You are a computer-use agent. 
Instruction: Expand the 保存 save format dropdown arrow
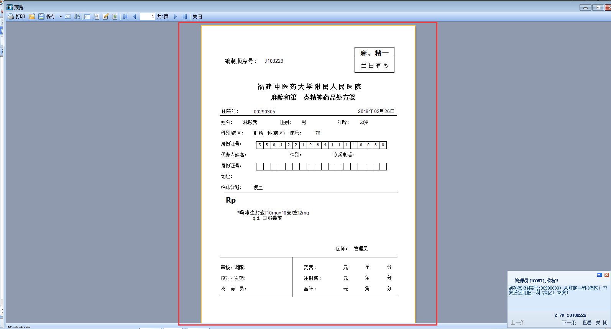pyautogui.click(x=61, y=16)
